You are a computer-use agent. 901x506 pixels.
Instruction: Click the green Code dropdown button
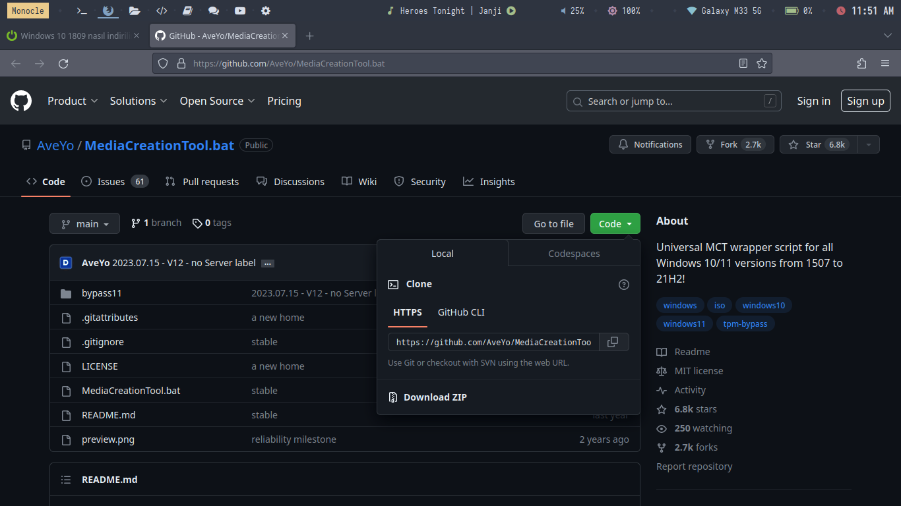pos(615,224)
